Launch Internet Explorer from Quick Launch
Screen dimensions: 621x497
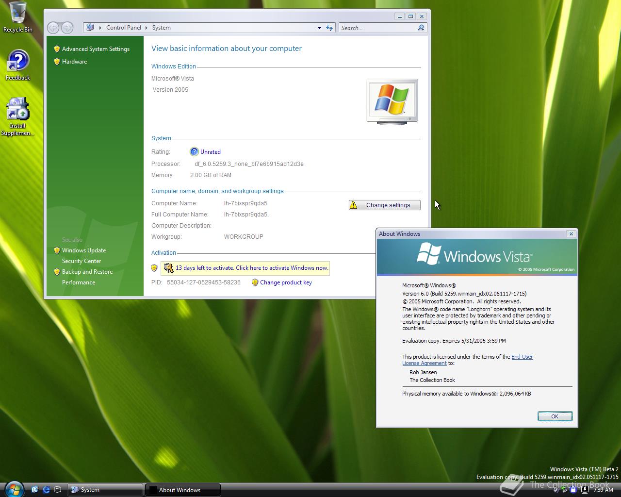coord(47,490)
